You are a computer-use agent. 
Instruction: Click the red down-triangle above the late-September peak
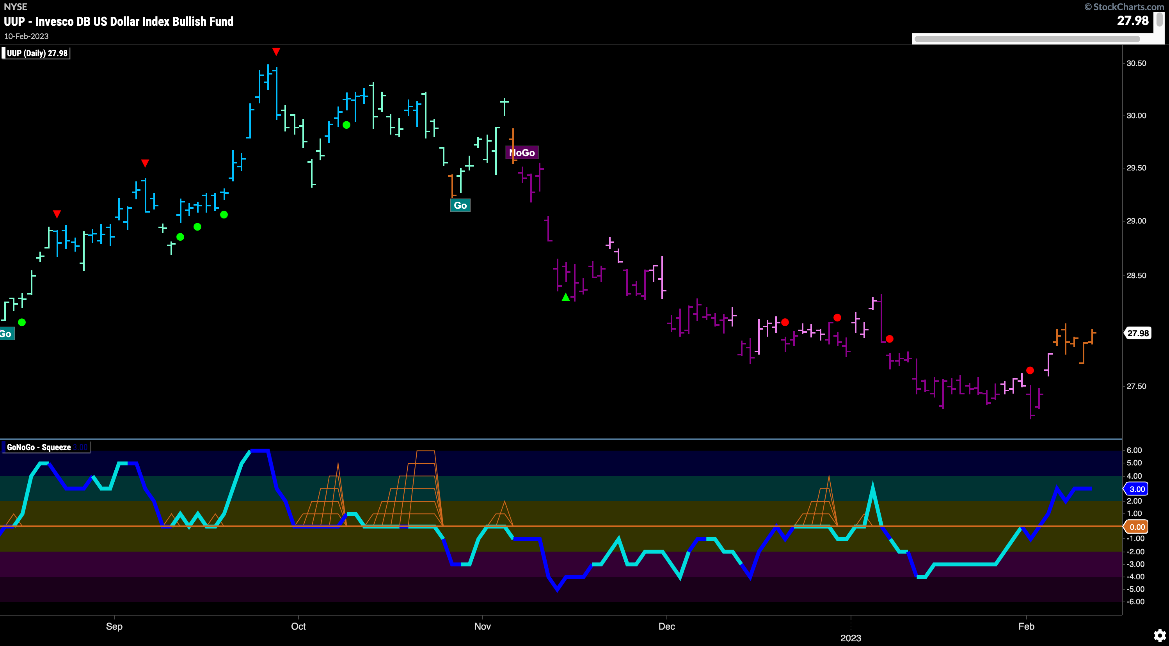click(x=276, y=52)
